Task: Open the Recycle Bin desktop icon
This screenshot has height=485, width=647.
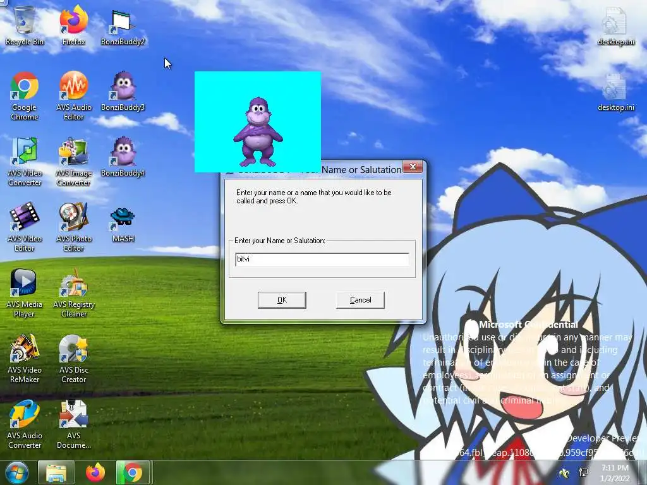Action: (x=25, y=25)
